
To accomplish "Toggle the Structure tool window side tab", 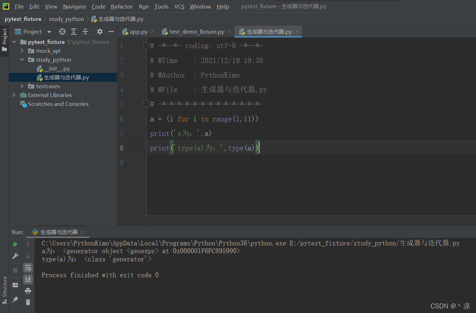I will [4, 290].
